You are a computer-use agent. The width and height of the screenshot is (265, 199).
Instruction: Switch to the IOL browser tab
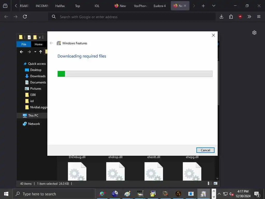[x=97, y=6]
